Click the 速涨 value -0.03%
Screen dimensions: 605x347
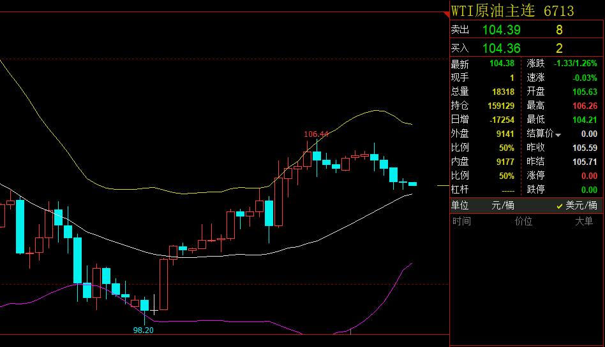(585, 78)
